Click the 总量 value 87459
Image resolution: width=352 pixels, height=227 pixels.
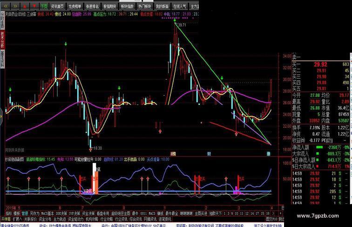tap(344, 114)
